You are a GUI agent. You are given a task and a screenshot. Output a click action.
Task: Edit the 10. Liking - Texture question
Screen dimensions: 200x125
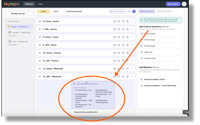(114, 53)
